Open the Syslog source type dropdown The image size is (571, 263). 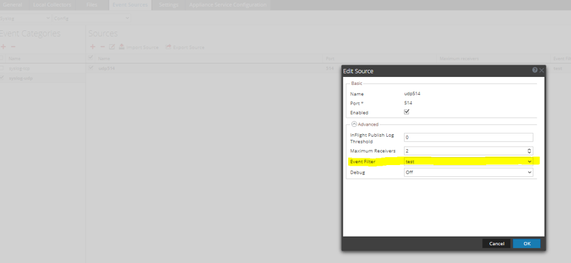click(26, 18)
